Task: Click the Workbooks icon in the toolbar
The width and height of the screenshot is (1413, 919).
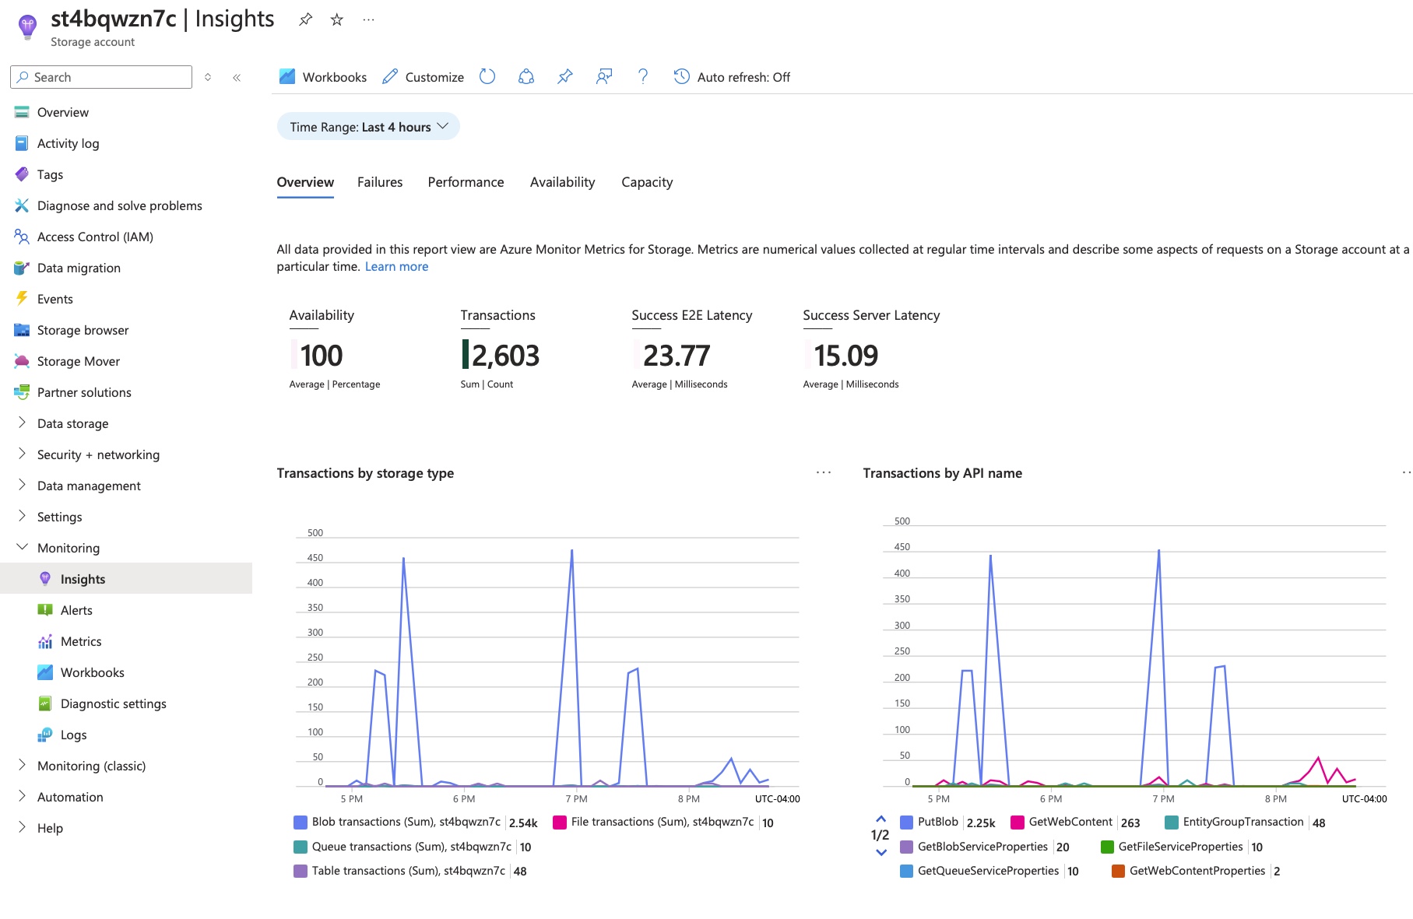Action: pos(287,76)
